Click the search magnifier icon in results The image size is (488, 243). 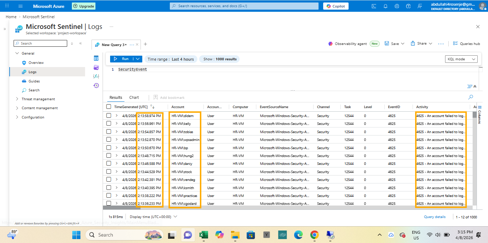(x=470, y=97)
